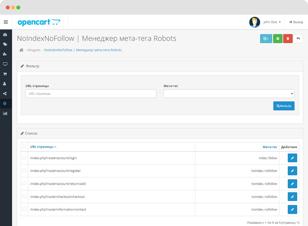The height and width of the screenshot is (226, 308).
Task: Click noindex, nofollow in checkout row
Action: (x=264, y=197)
